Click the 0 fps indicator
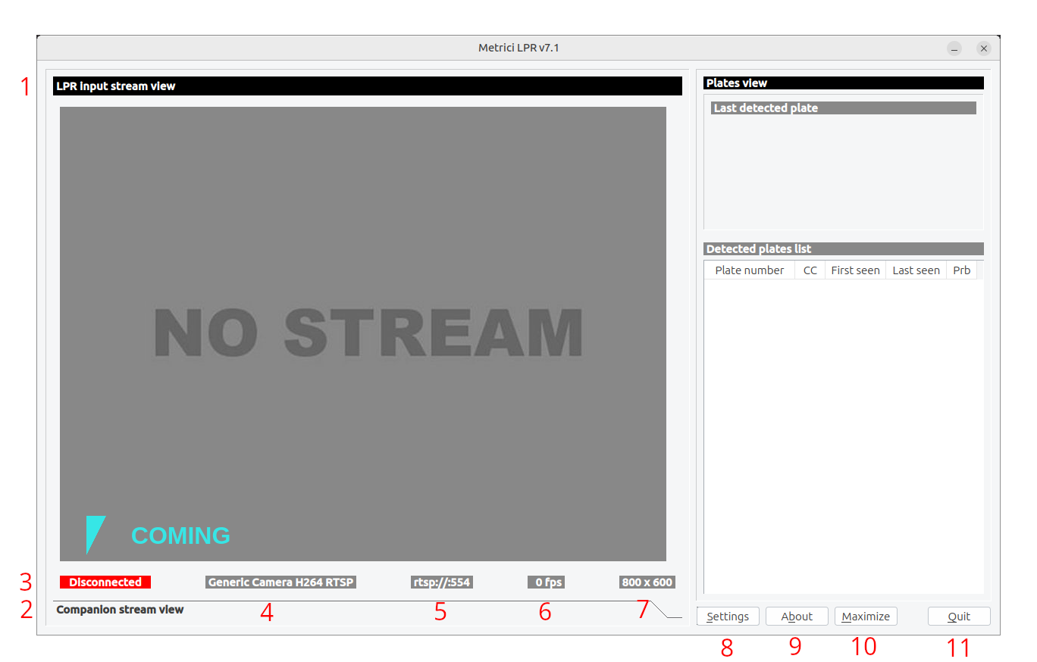Viewport: 1037px width, 662px height. click(546, 582)
